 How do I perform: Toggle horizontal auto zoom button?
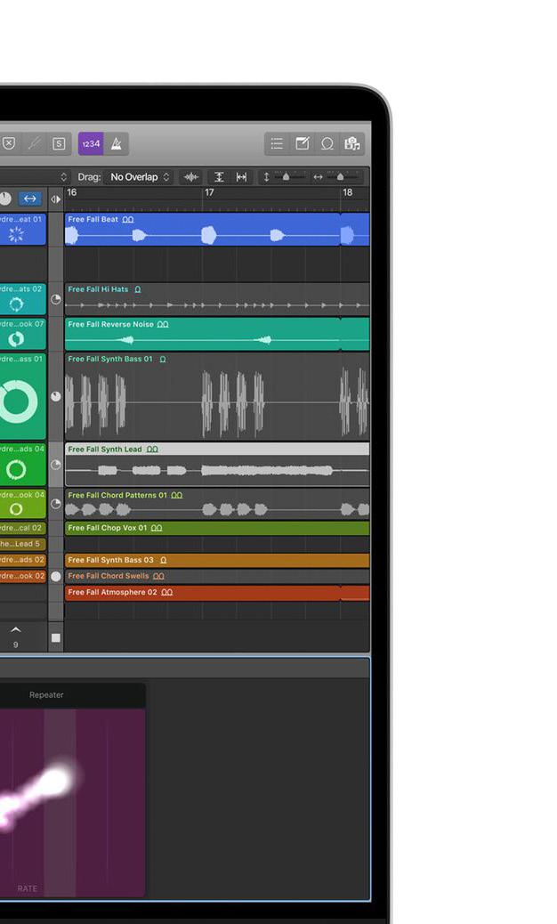click(241, 177)
